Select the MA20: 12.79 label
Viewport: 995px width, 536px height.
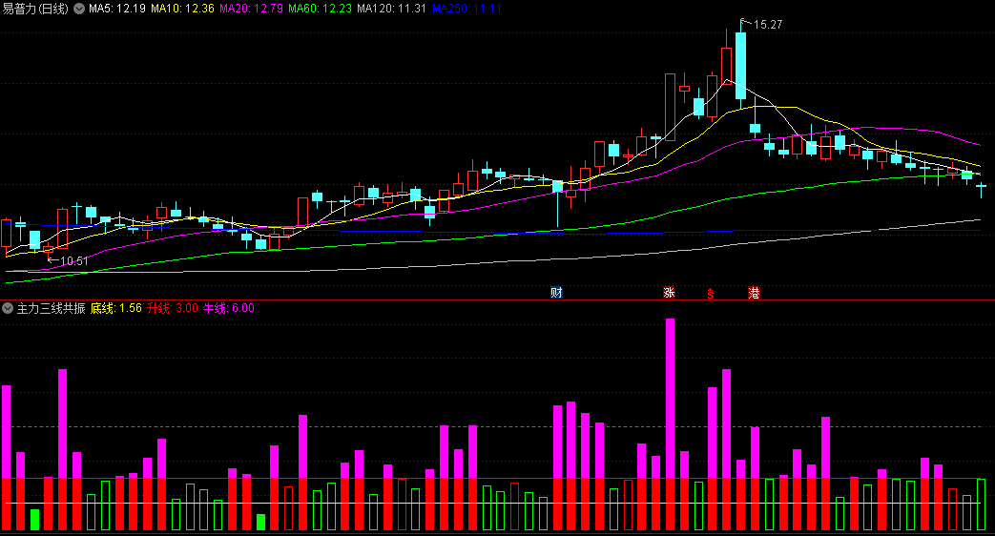coord(251,9)
